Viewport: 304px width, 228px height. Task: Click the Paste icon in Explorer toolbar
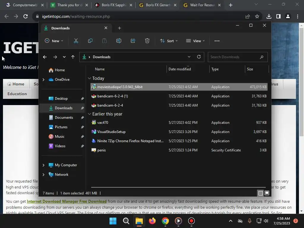[x=104, y=41]
